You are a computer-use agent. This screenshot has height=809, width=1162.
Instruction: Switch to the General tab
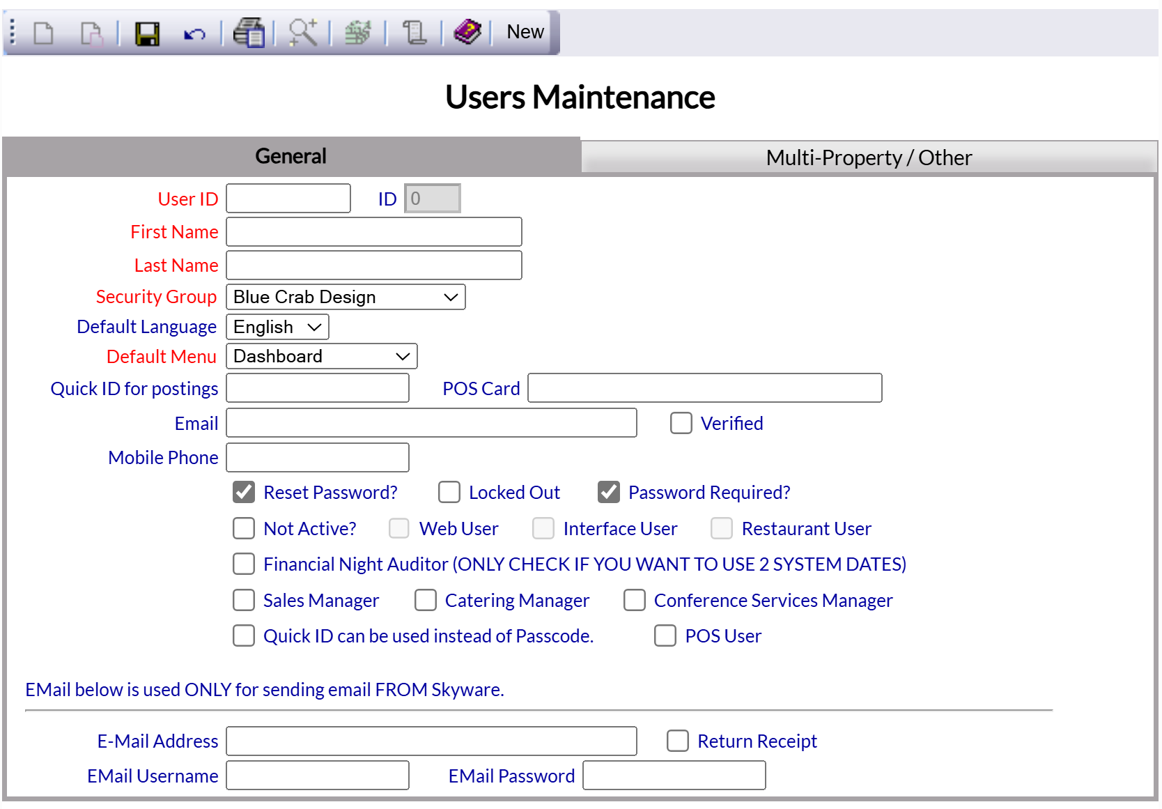[291, 156]
